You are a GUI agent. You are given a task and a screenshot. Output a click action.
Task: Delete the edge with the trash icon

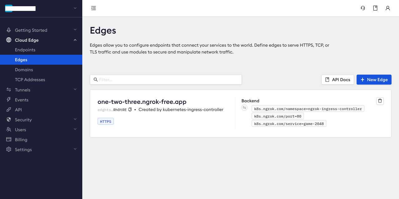pos(380,101)
